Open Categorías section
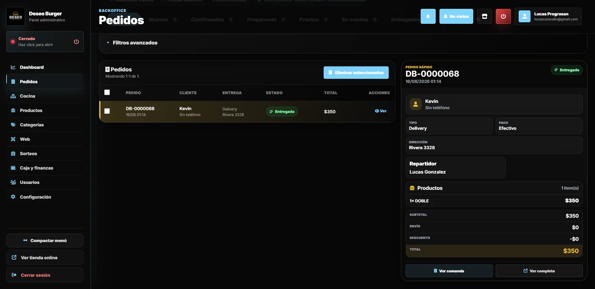Viewport: 595px width, 289px height. 45,125
